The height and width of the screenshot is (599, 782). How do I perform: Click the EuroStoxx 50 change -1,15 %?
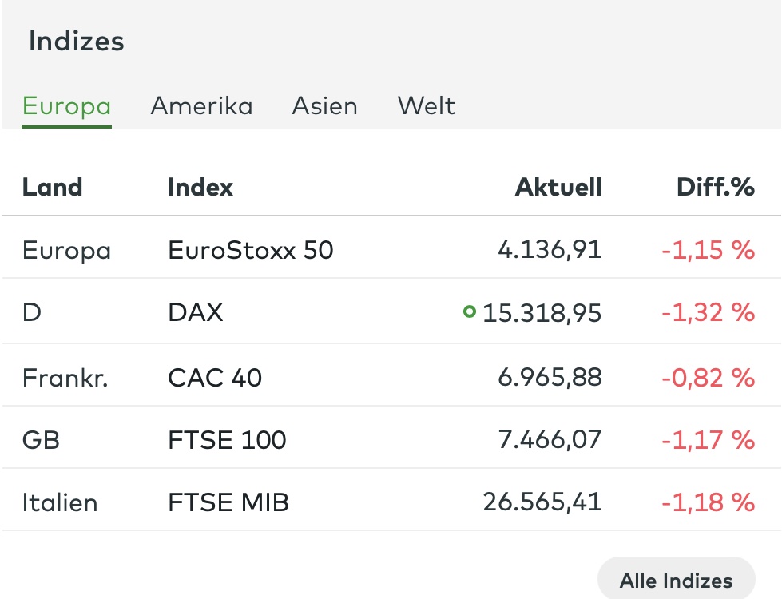pos(709,250)
